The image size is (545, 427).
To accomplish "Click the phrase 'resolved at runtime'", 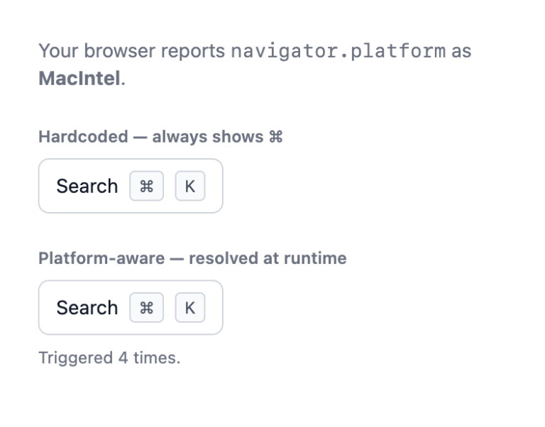I will tap(268, 258).
